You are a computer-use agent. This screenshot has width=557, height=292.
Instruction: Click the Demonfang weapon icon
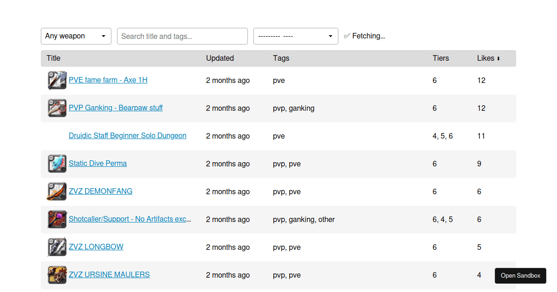pyautogui.click(x=57, y=191)
